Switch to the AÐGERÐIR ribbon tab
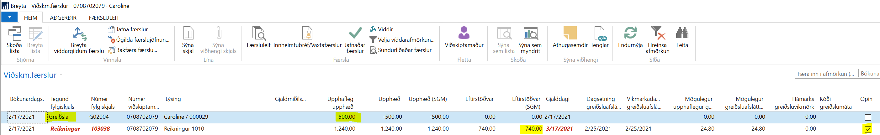880x135 pixels. coord(63,18)
